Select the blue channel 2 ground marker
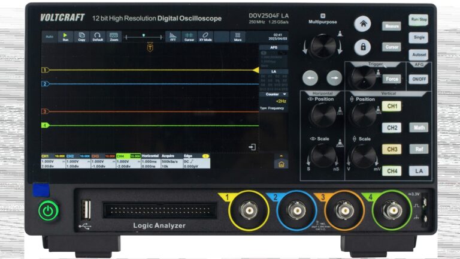 (x=45, y=84)
